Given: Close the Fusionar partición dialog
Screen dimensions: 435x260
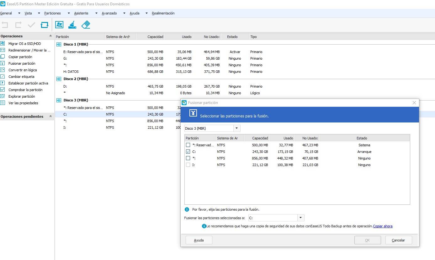Looking at the screenshot, I should pyautogui.click(x=414, y=103).
